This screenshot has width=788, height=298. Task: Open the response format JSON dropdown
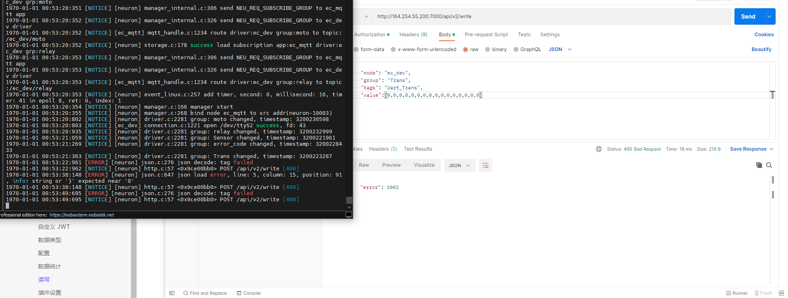click(460, 165)
